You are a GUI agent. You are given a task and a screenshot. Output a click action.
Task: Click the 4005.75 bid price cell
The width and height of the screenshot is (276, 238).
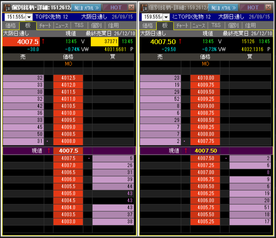click(205, 208)
